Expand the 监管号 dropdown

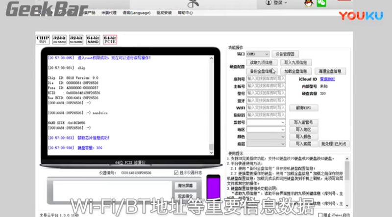pyautogui.click(x=266, y=122)
